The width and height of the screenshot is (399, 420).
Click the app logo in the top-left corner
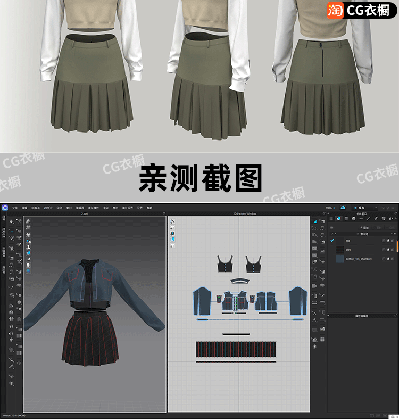click(4, 207)
